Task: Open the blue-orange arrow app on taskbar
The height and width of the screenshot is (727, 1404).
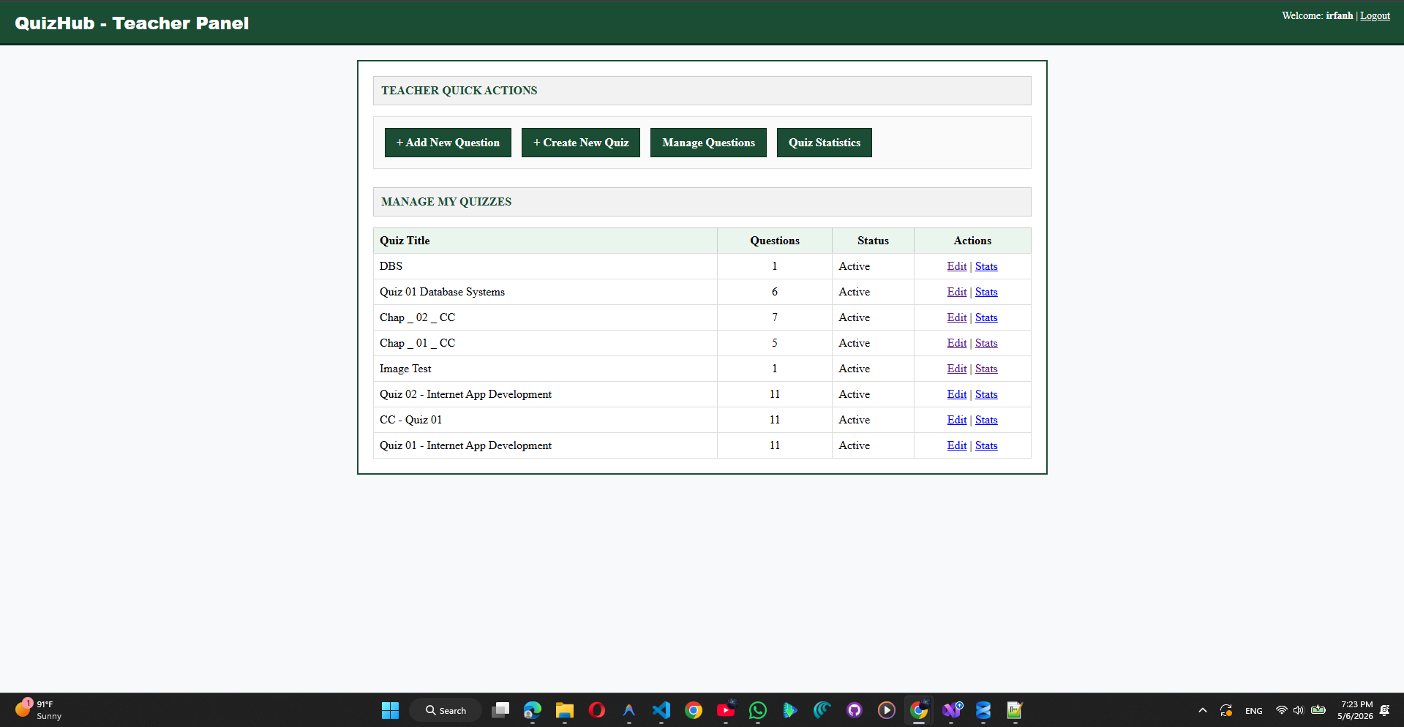Action: click(x=629, y=710)
